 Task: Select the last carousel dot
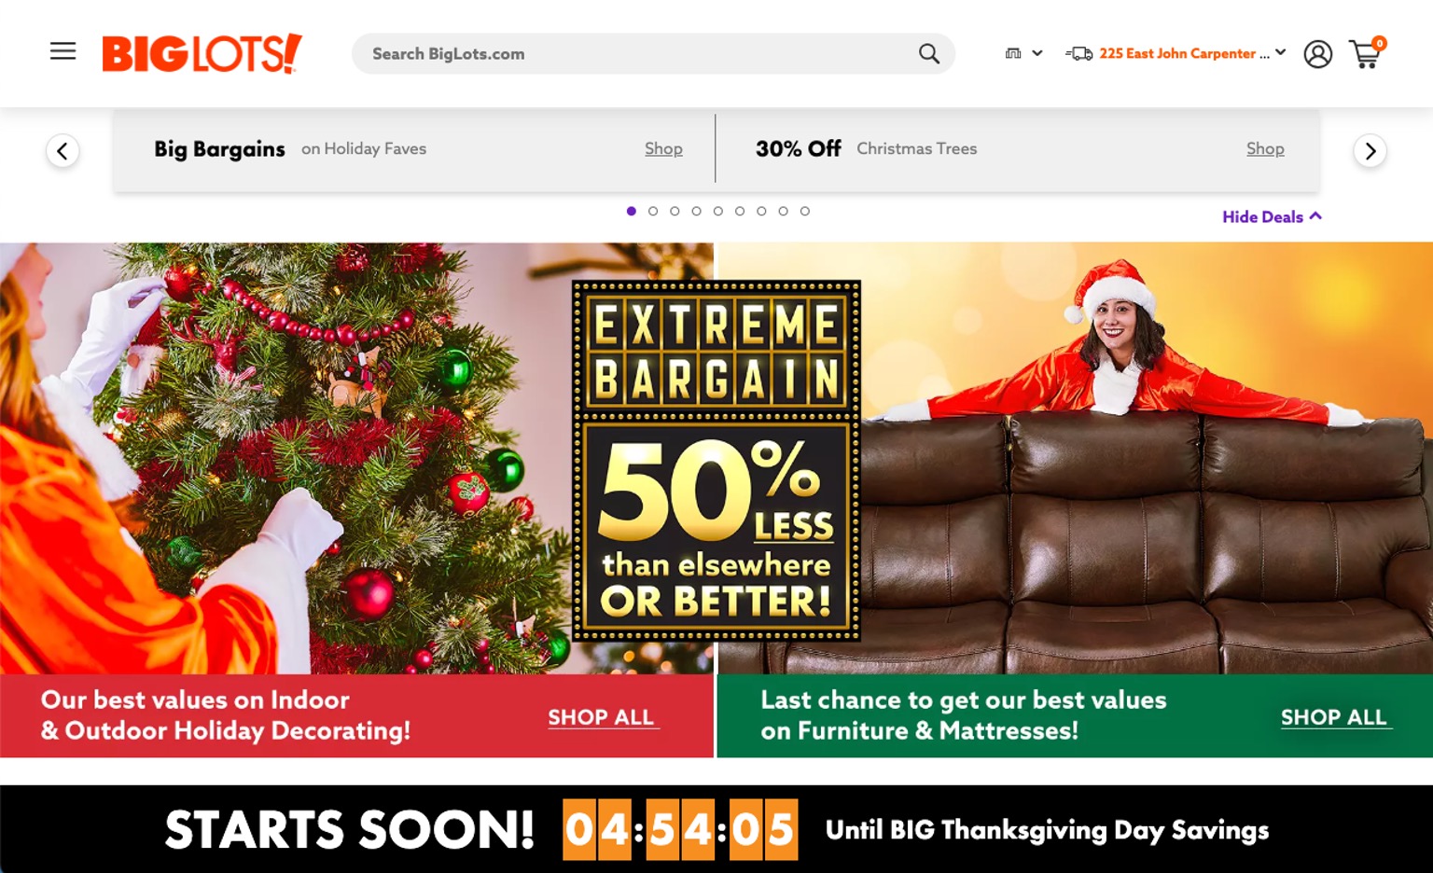[805, 212]
